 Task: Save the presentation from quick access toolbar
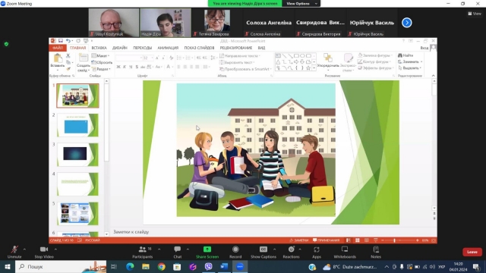point(61,41)
